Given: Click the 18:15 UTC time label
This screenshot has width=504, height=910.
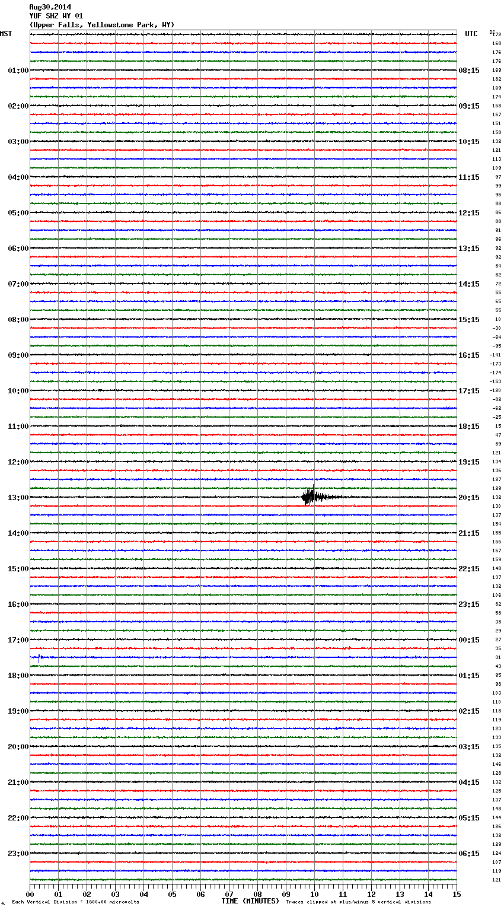Looking at the screenshot, I should coord(469,427).
